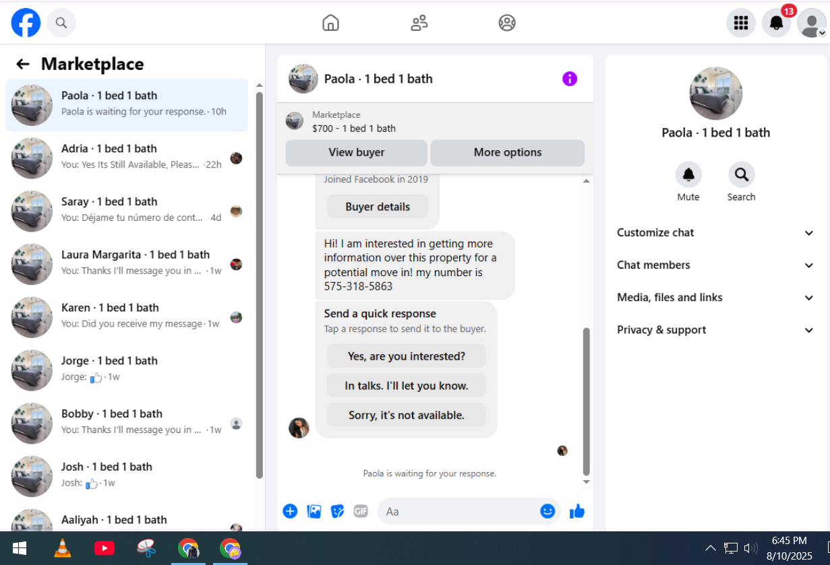
Task: Attach a photo using image icon
Action: click(x=314, y=511)
